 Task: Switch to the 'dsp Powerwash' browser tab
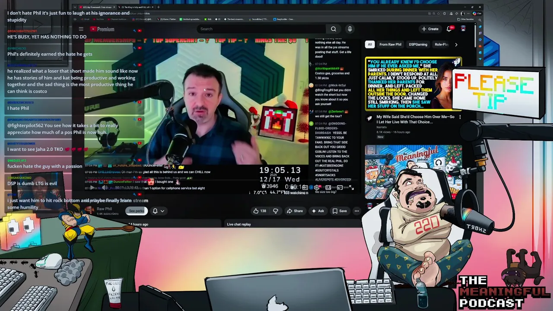pos(98,7)
